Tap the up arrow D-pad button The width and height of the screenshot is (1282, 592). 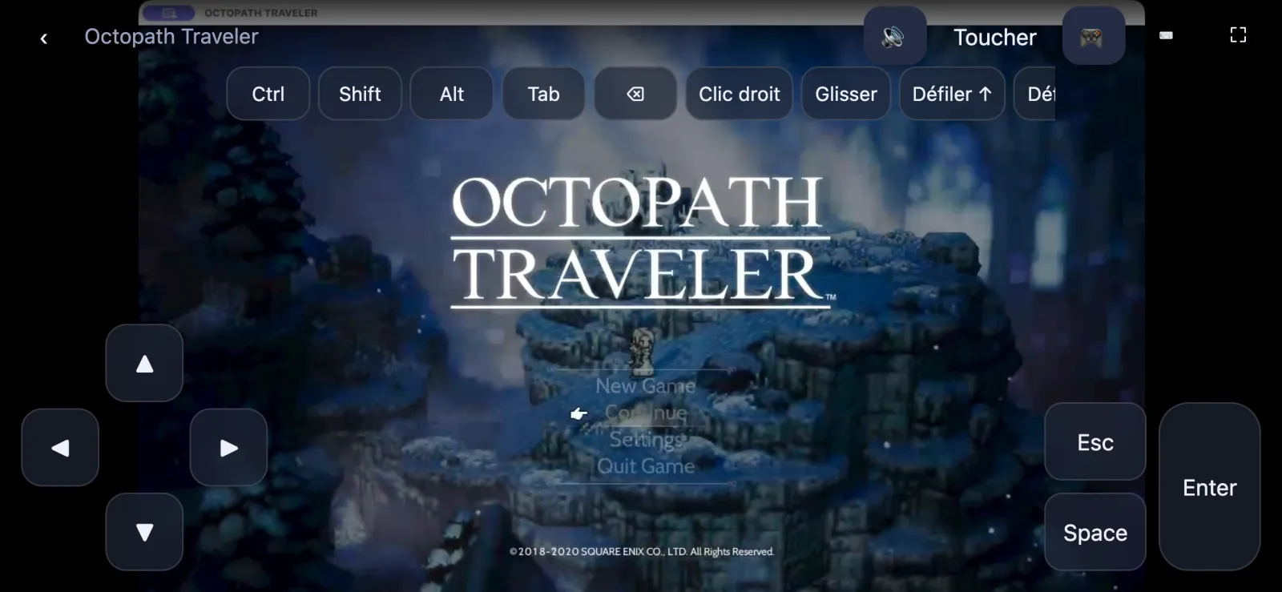[x=144, y=363]
